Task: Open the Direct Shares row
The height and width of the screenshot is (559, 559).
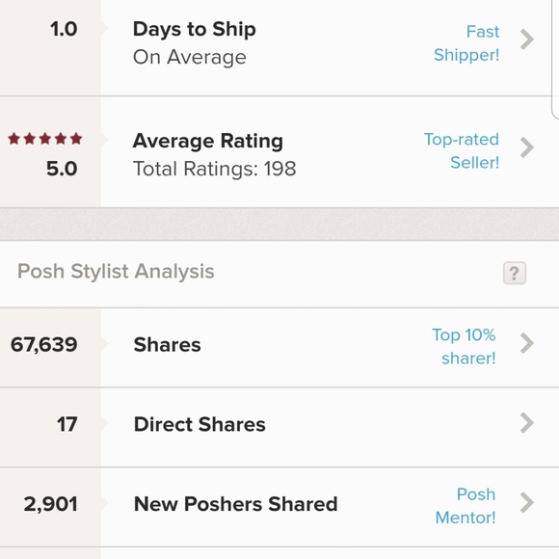Action: [x=279, y=427]
